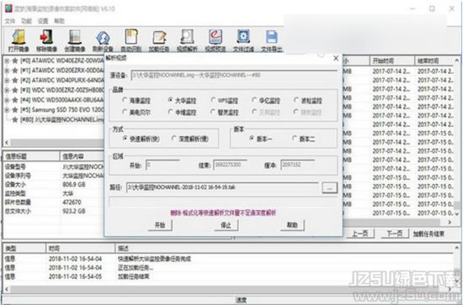Click the 472670 fragment count value
Screen dimensions: 463x305
(x=72, y=202)
